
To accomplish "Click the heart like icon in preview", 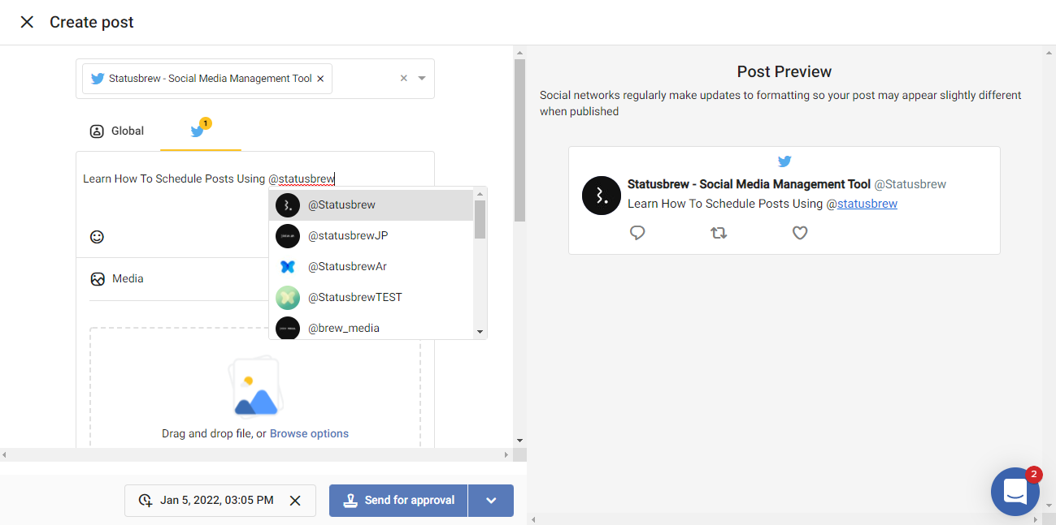I will pyautogui.click(x=800, y=233).
